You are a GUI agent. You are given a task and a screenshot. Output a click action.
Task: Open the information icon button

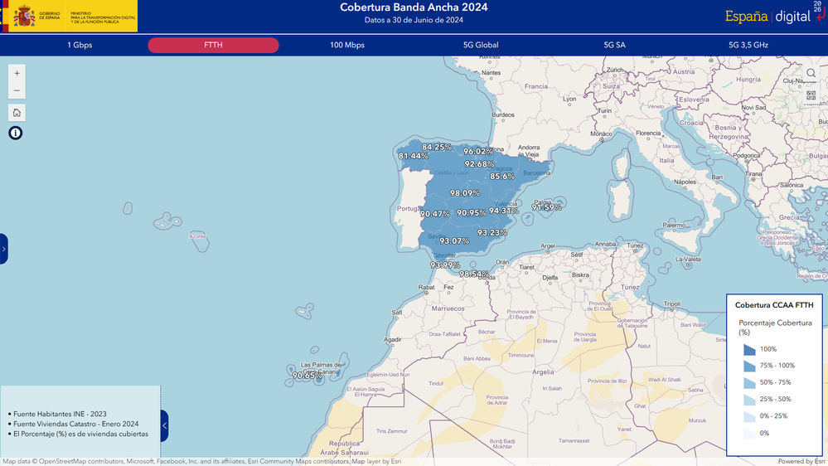[16, 133]
